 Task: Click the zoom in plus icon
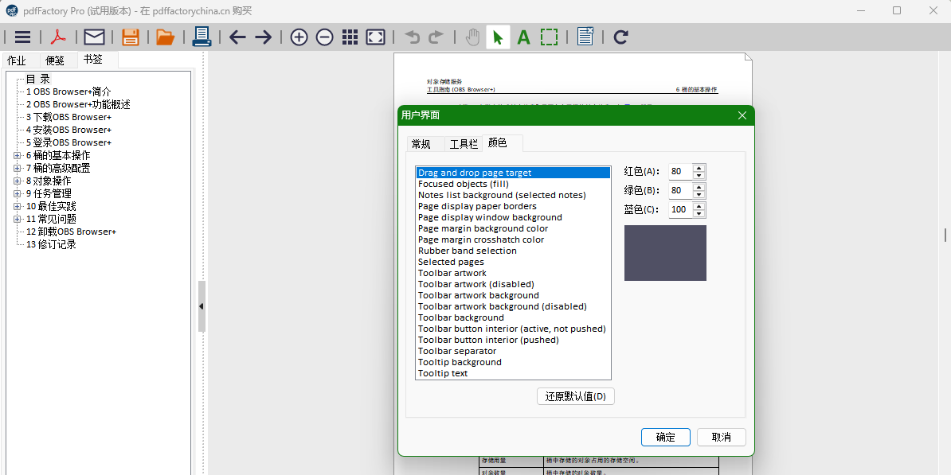tap(299, 37)
